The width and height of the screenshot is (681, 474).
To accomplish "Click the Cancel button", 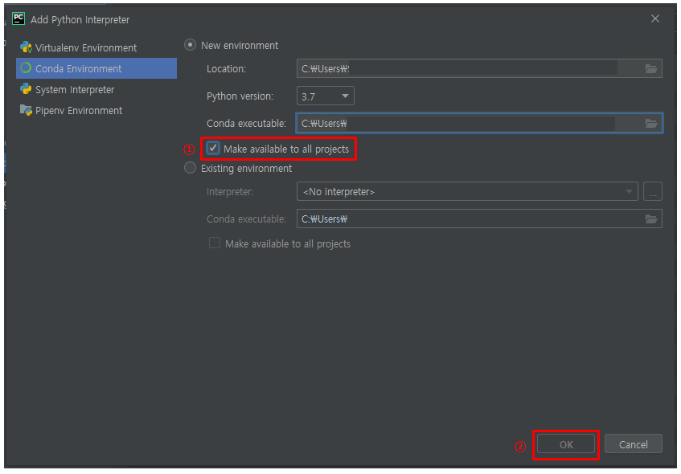I will (x=634, y=444).
